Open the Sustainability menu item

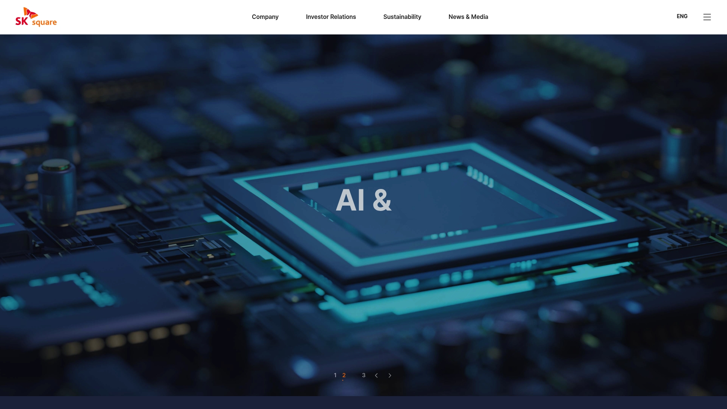(402, 17)
